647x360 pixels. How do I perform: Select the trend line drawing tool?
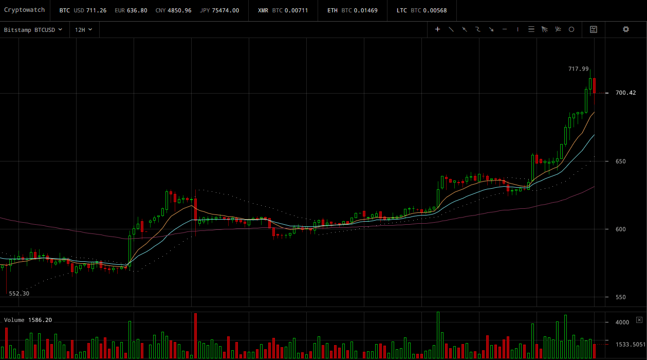tap(451, 29)
